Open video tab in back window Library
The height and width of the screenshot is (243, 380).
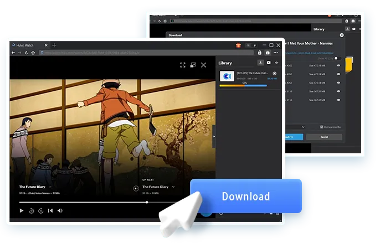(354, 29)
